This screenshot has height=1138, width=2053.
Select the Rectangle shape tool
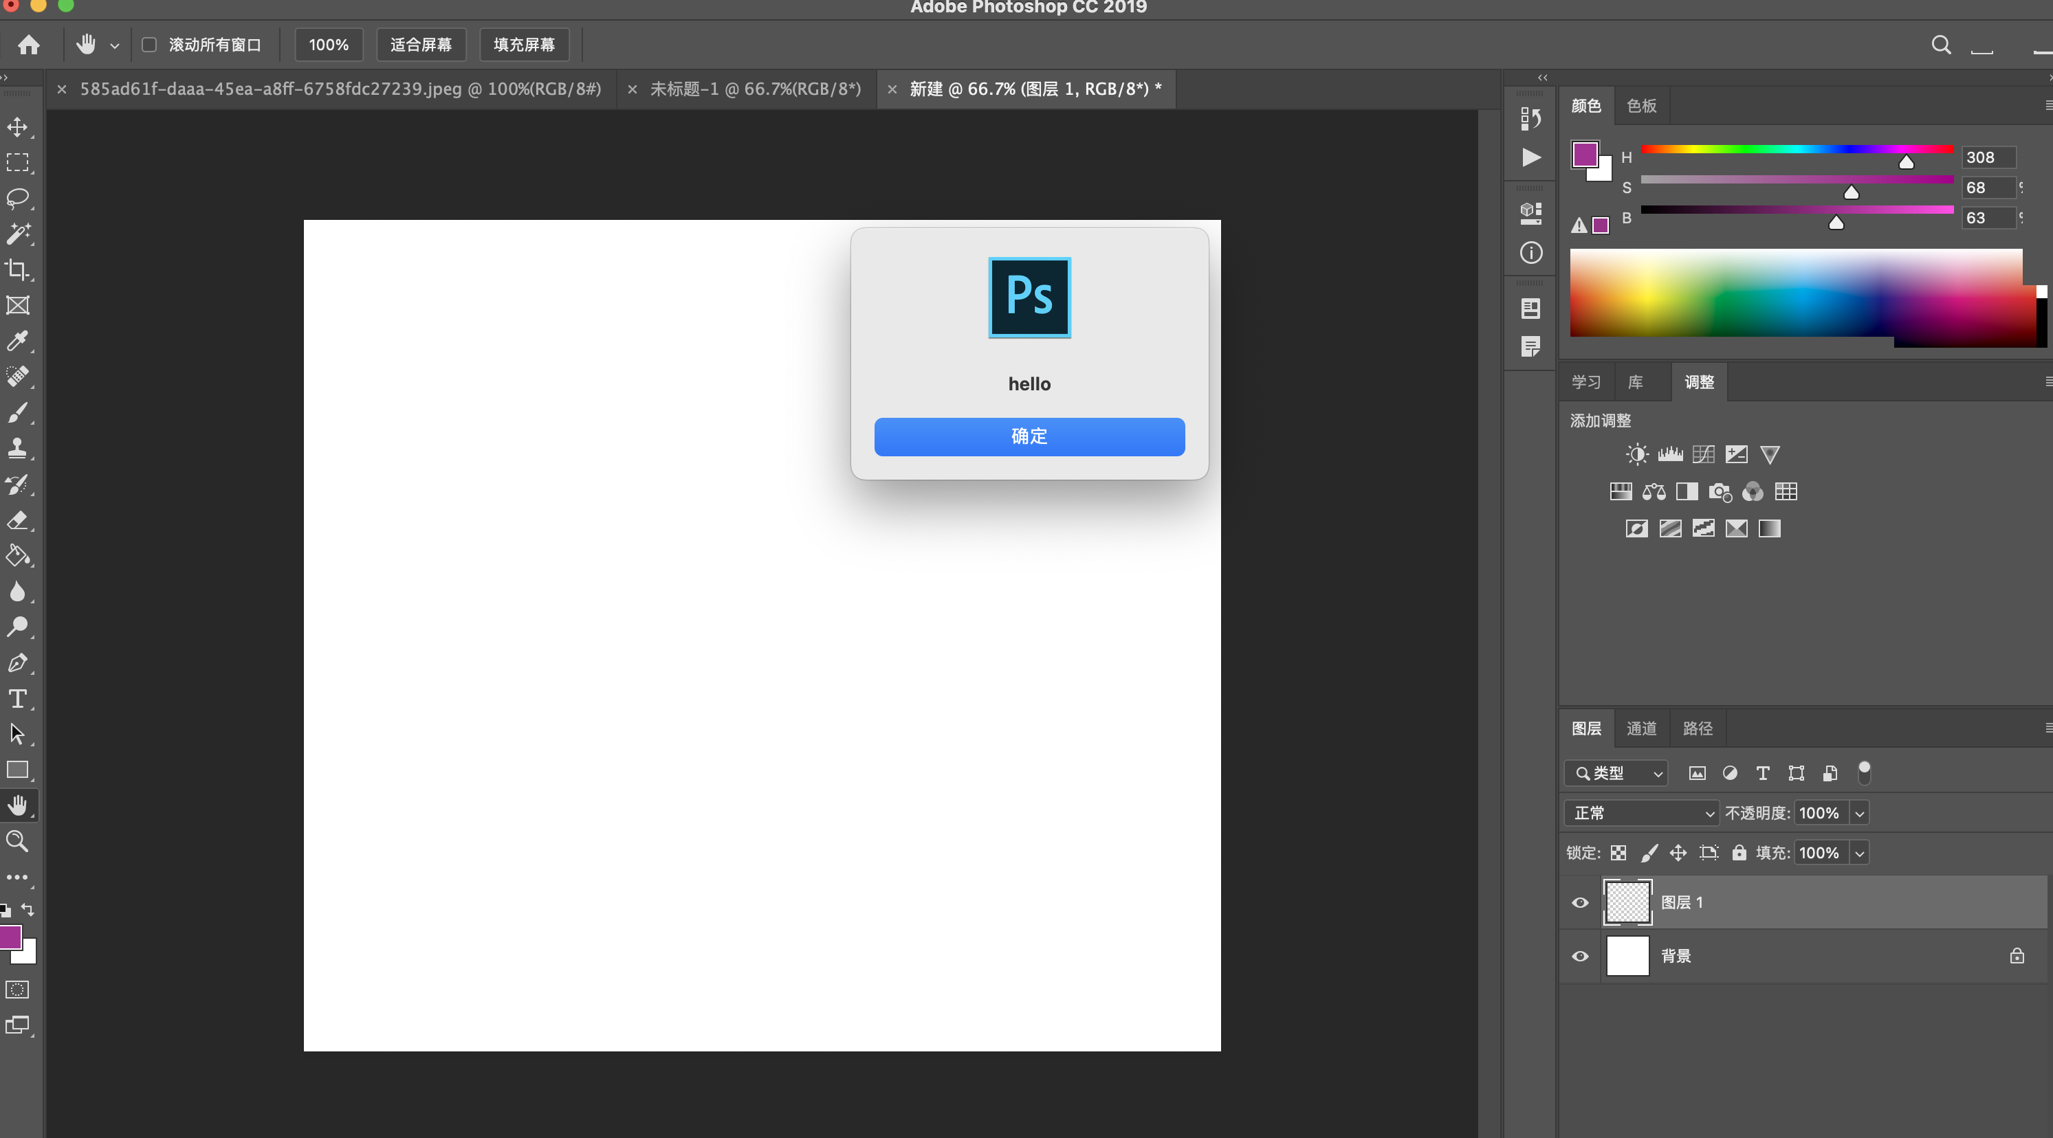click(x=18, y=769)
